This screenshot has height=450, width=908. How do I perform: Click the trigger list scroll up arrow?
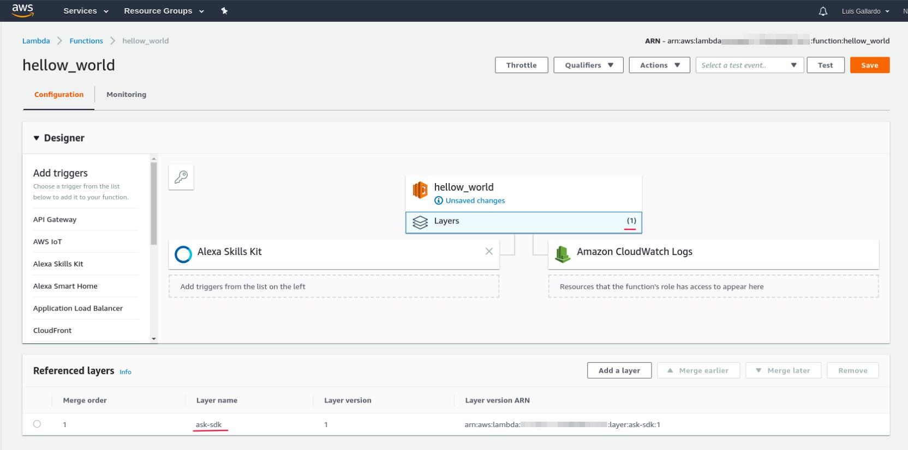pos(154,159)
